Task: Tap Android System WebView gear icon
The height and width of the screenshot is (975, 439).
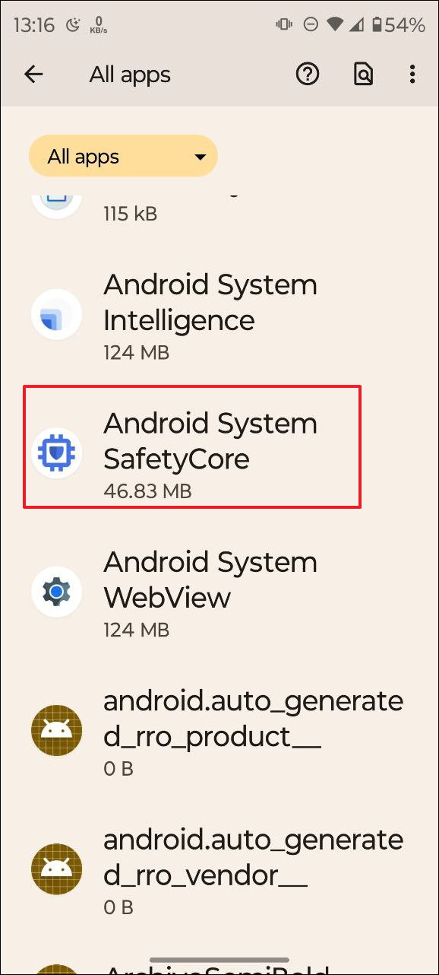Action: [x=57, y=592]
